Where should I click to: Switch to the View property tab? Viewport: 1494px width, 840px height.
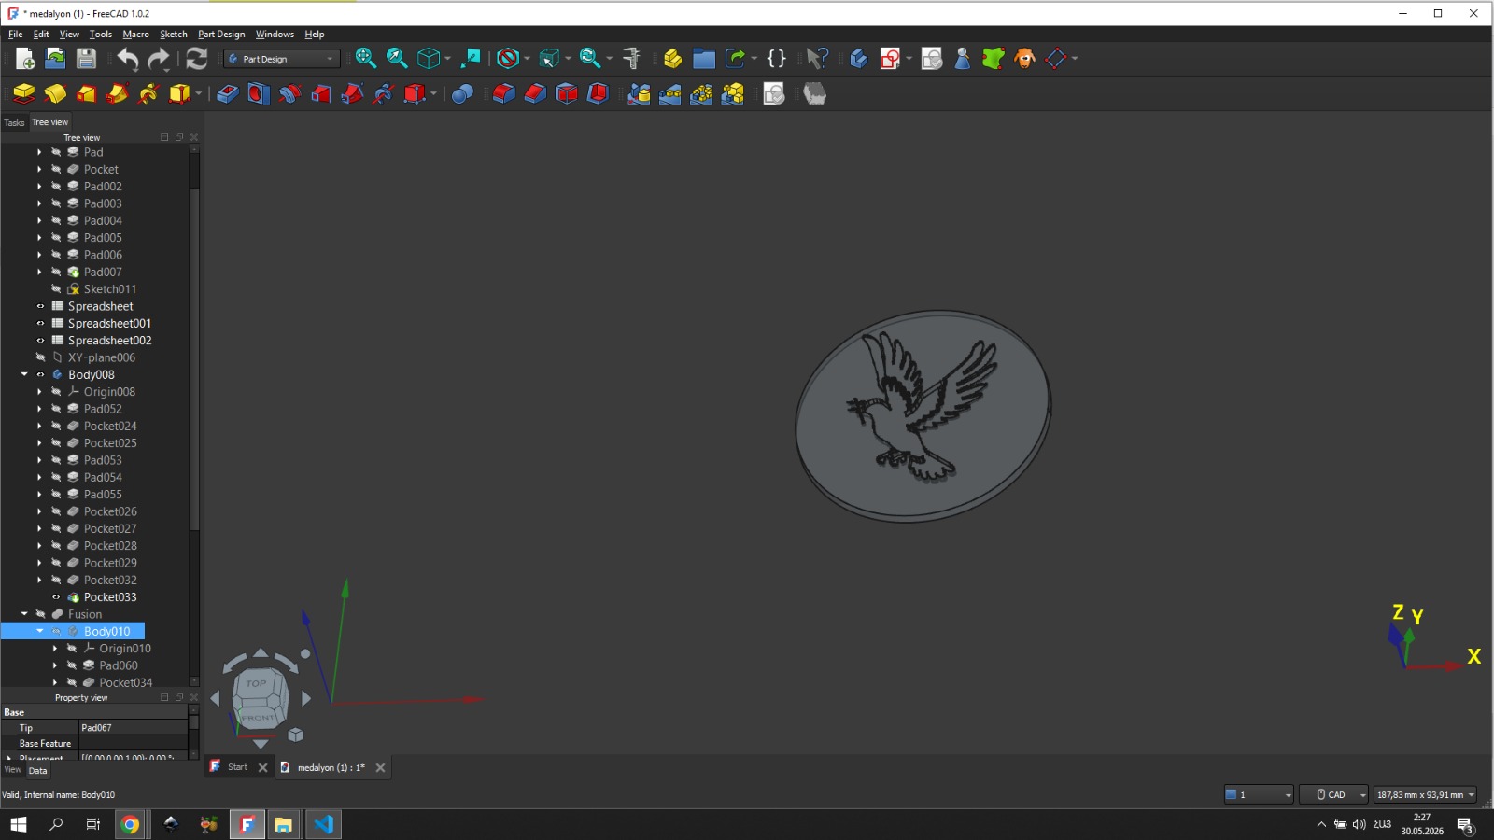[12, 770]
